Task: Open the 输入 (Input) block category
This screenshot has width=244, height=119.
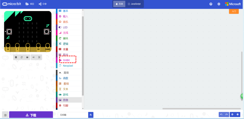Action: point(69,16)
